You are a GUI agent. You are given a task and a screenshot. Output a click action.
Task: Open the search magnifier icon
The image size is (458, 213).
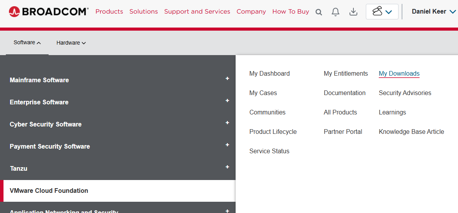tap(319, 12)
